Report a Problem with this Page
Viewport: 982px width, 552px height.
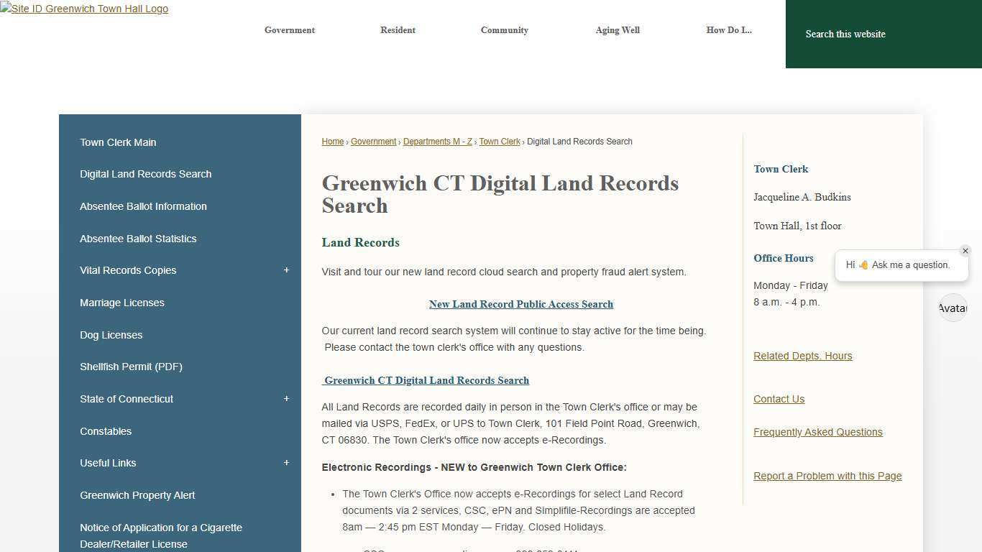pos(827,475)
